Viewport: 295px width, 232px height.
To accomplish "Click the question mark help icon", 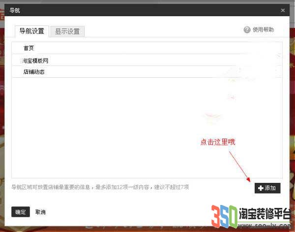I will click(x=247, y=30).
